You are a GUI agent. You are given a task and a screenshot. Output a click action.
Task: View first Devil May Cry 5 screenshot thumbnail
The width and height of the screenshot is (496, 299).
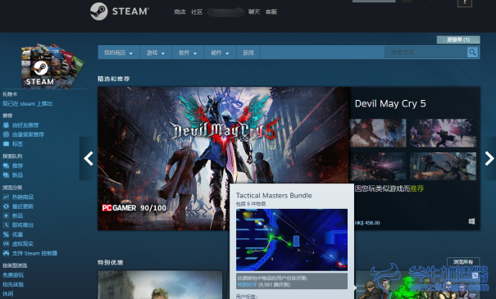pos(378,133)
